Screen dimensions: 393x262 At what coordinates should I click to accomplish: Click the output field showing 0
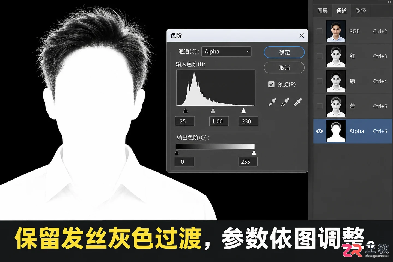(184, 162)
